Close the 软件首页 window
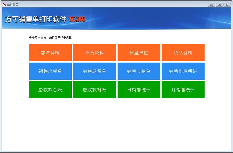The image size is (233, 153). point(227,5)
